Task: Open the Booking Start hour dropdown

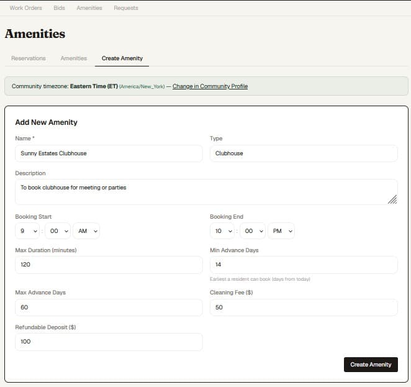Action: coord(27,231)
